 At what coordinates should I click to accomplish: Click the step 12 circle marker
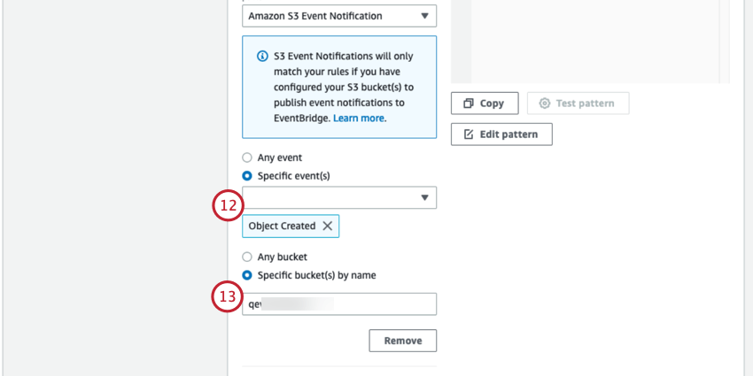tap(228, 205)
